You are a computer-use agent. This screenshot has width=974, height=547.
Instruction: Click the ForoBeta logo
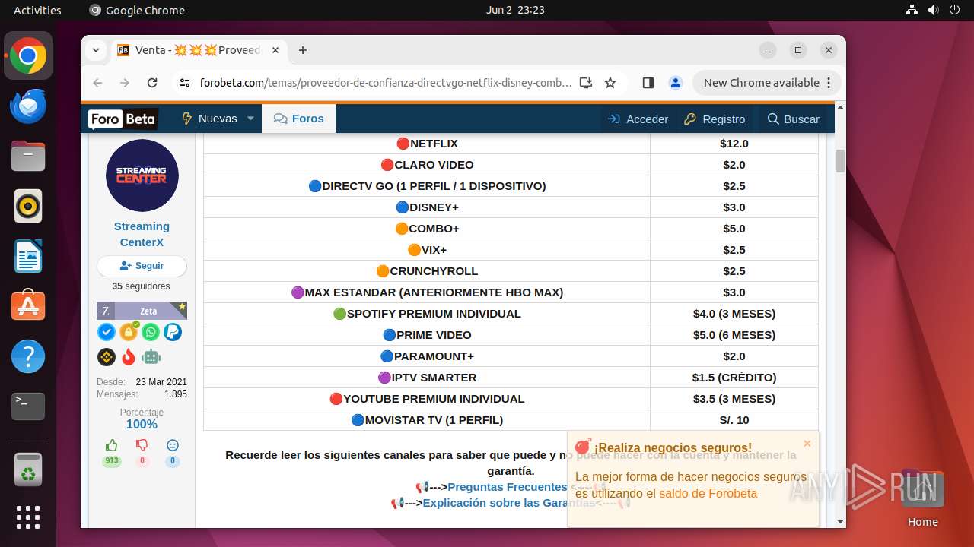pyautogui.click(x=123, y=119)
